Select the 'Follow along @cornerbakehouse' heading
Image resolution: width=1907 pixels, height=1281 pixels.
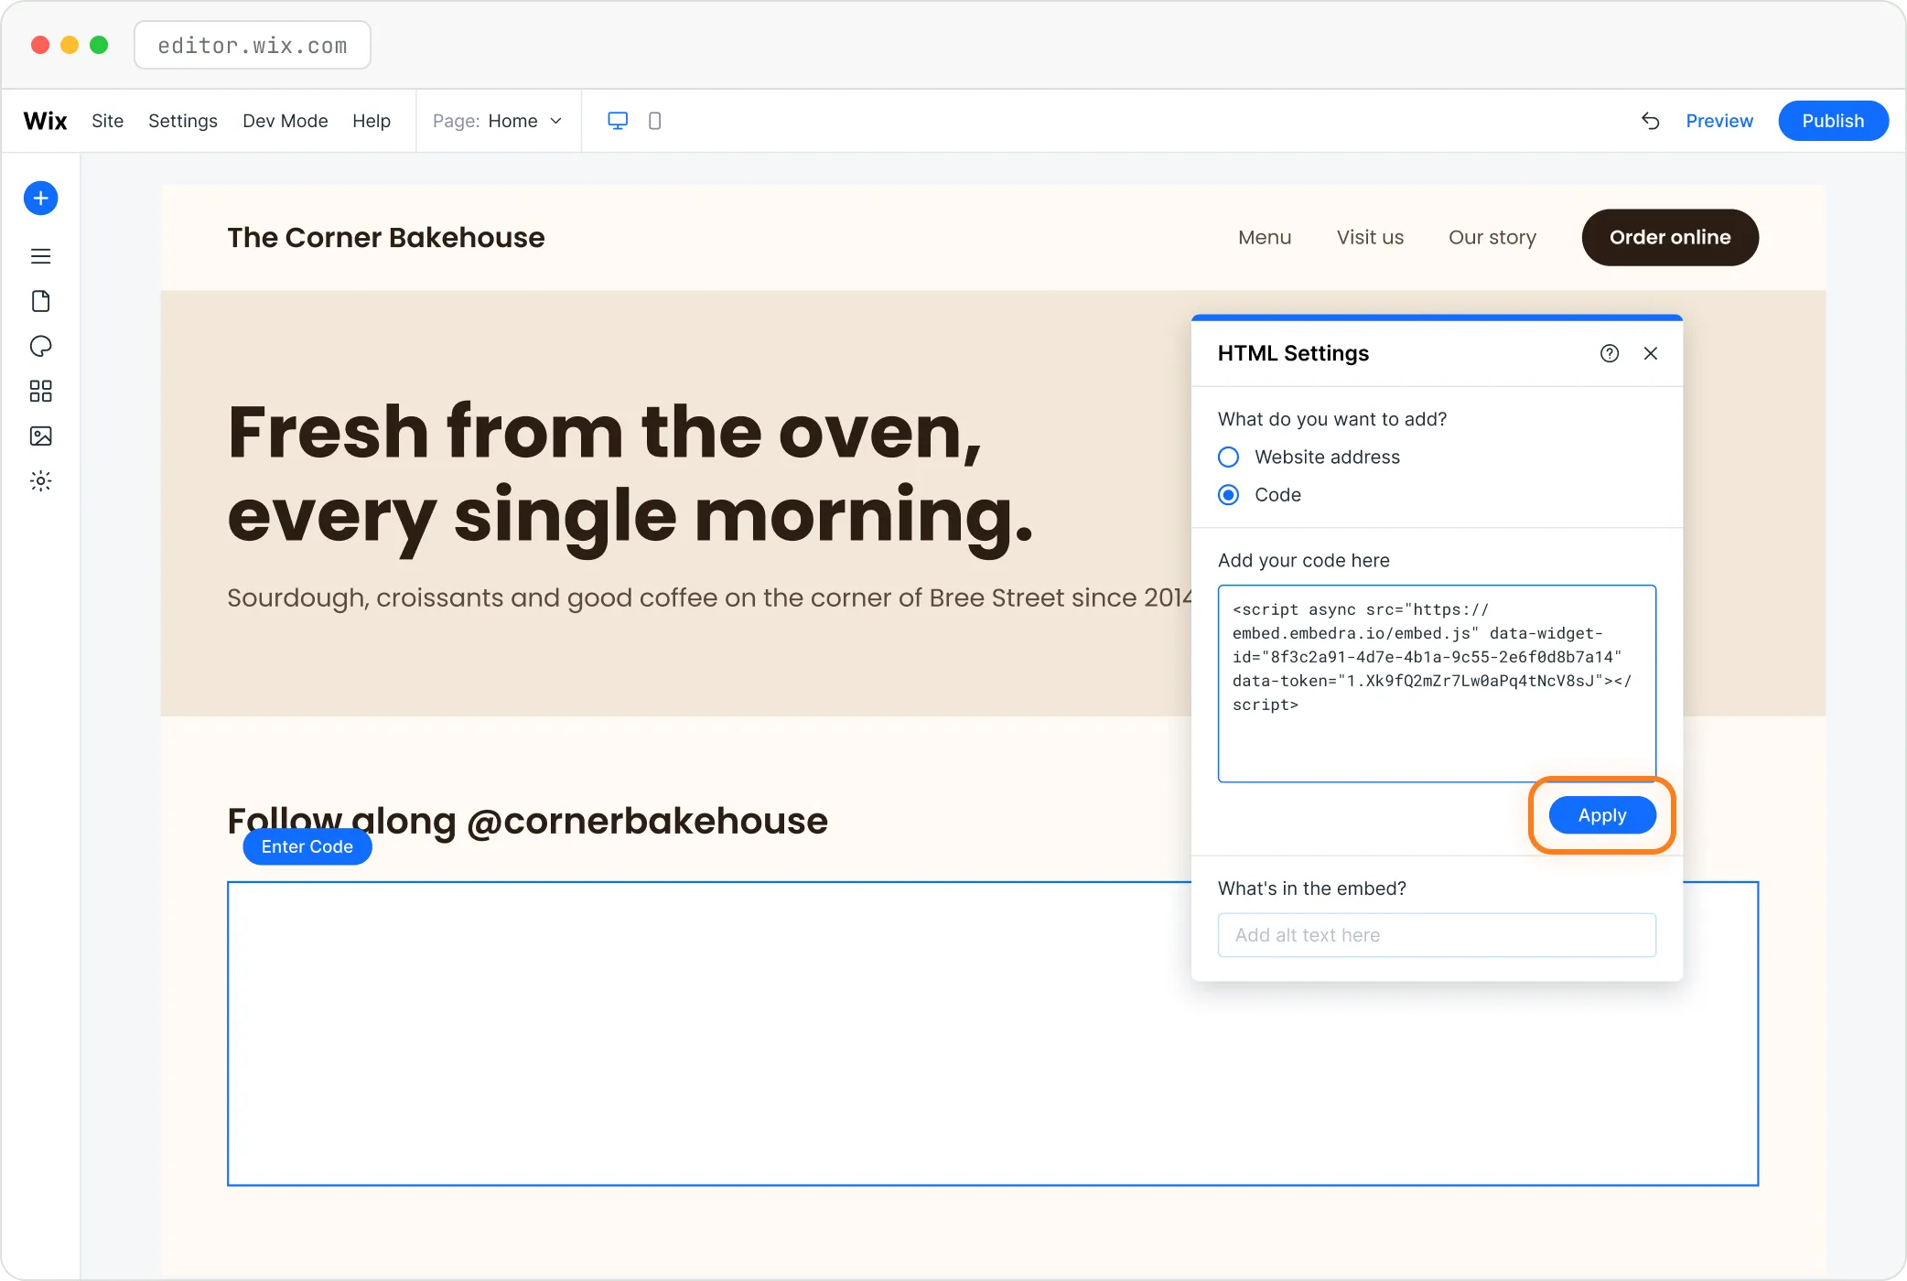click(527, 821)
